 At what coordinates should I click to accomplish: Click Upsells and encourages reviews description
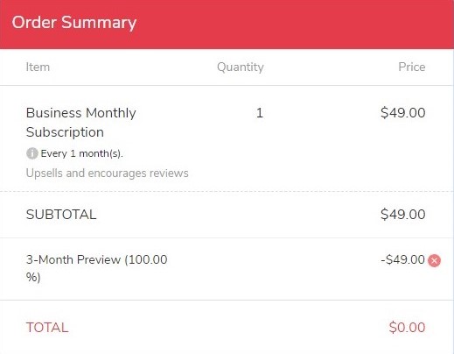pos(107,173)
